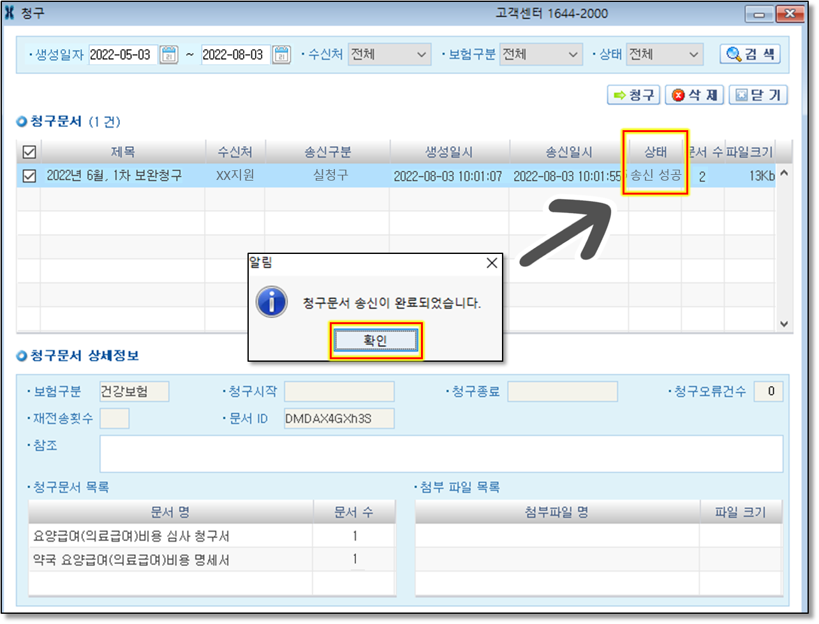This screenshot has width=819, height=624.
Task: Open the 상태 filter dropdown
Action: click(x=664, y=55)
